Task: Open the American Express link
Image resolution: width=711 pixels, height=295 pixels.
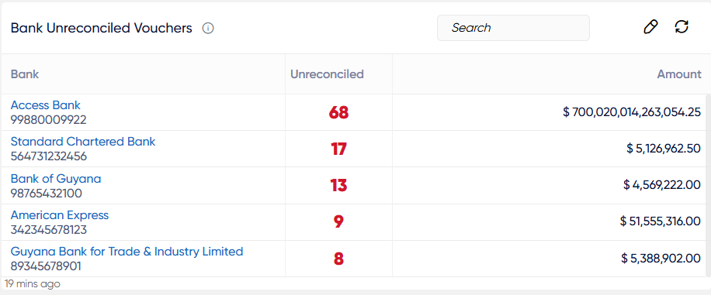Action: pos(60,215)
